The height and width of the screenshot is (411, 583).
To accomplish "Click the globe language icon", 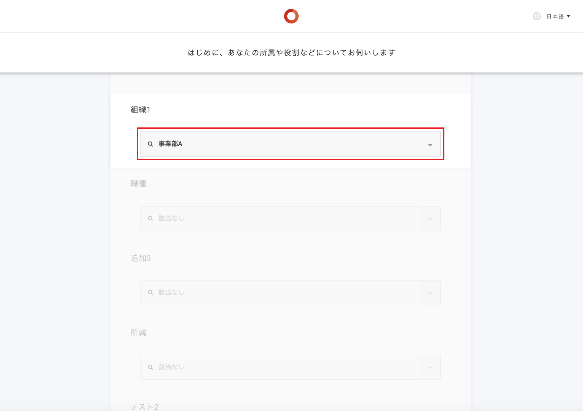I will pos(536,16).
